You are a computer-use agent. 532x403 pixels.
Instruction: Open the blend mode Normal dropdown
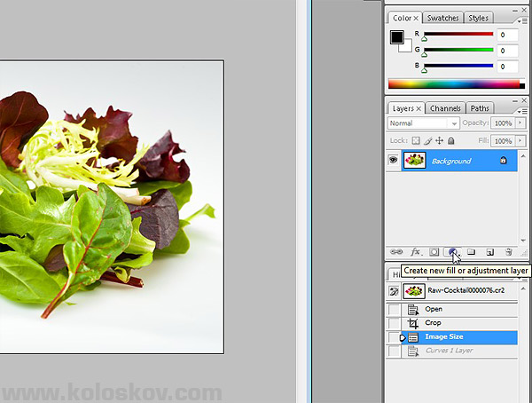424,123
